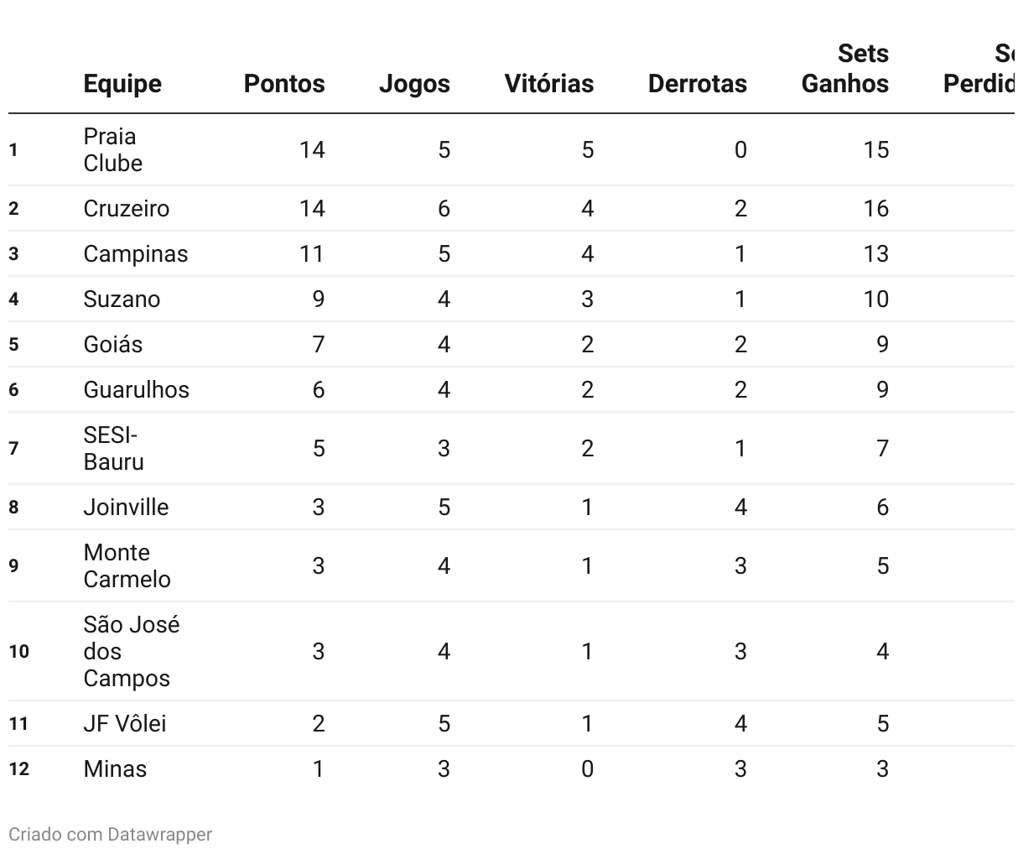The width and height of the screenshot is (1023, 854).
Task: Select the Cruzeiro row name
Action: pos(127,208)
